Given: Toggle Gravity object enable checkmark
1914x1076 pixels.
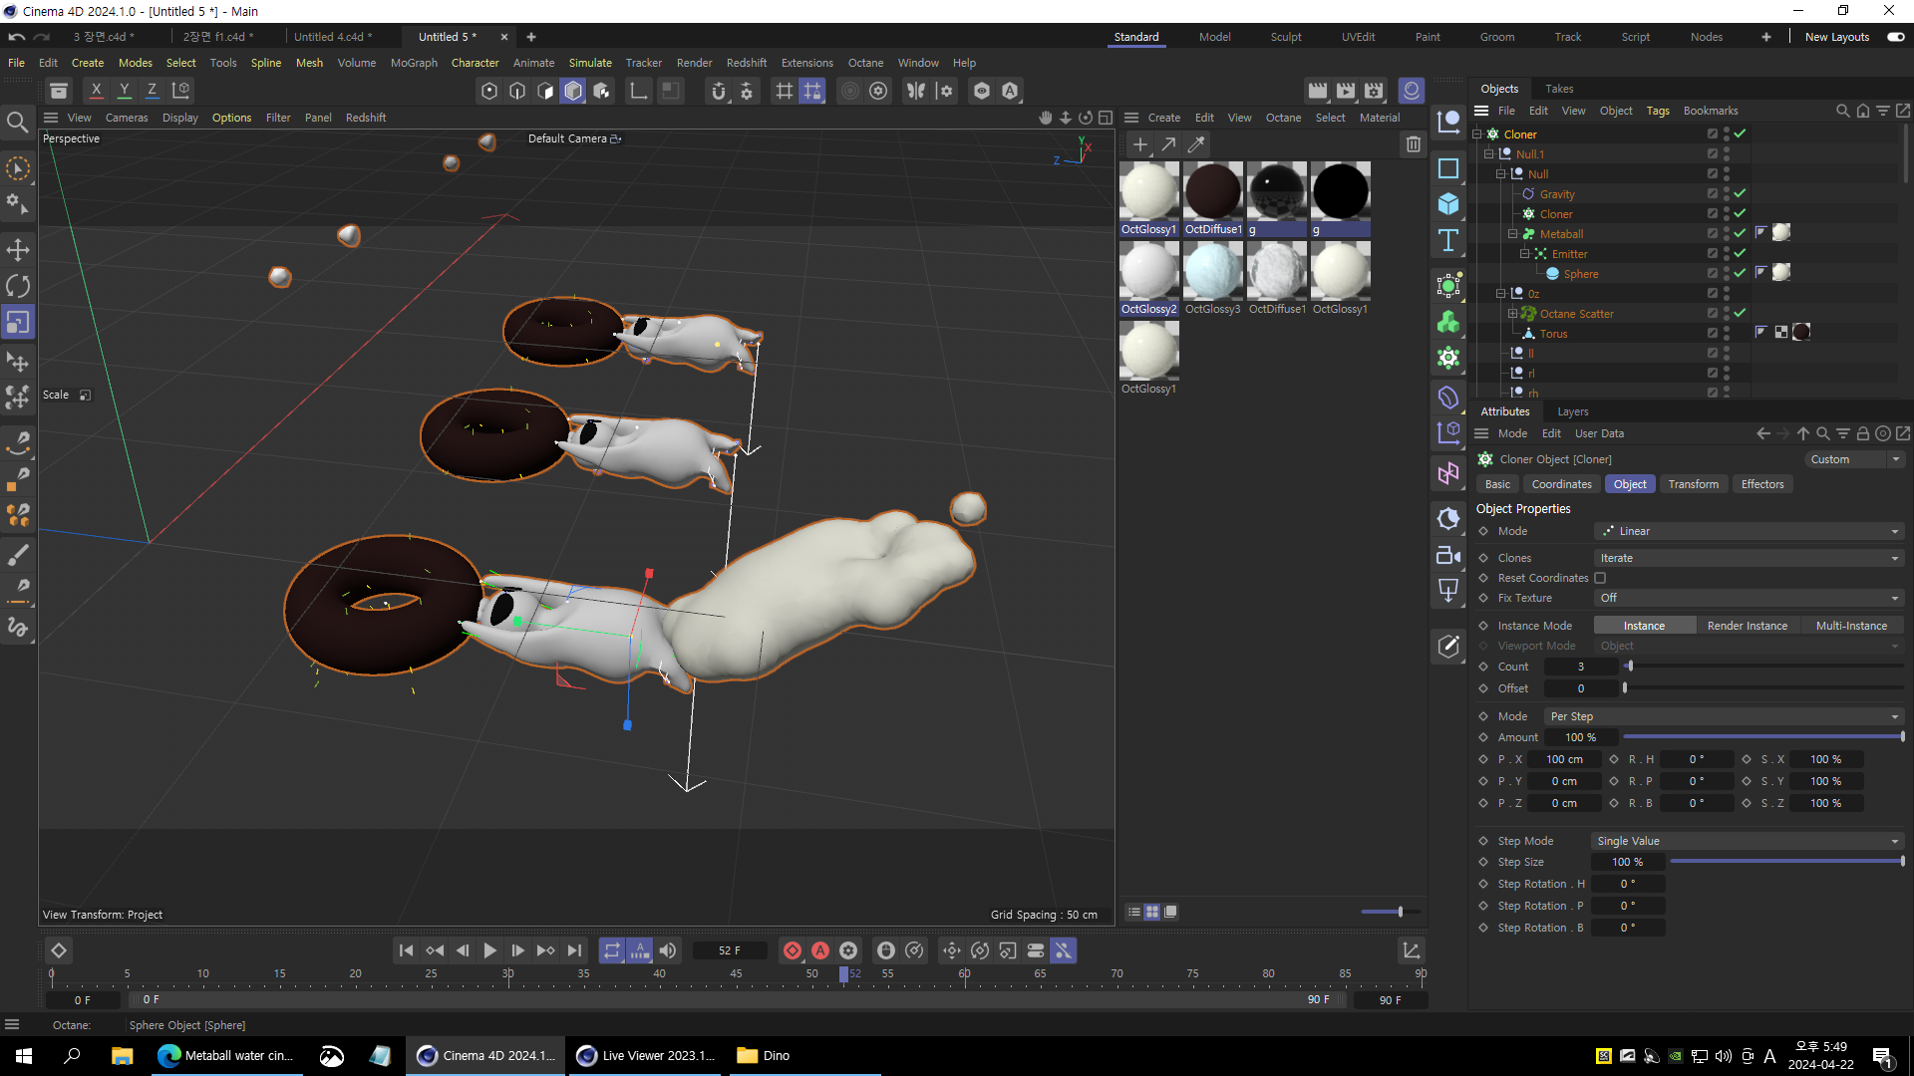Looking at the screenshot, I should [x=1740, y=193].
